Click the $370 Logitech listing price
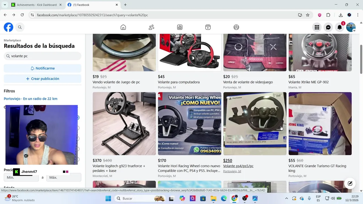 [x=97, y=160]
